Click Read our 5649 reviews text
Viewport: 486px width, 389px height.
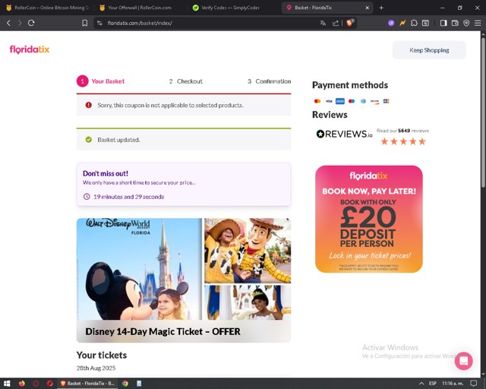(402, 131)
